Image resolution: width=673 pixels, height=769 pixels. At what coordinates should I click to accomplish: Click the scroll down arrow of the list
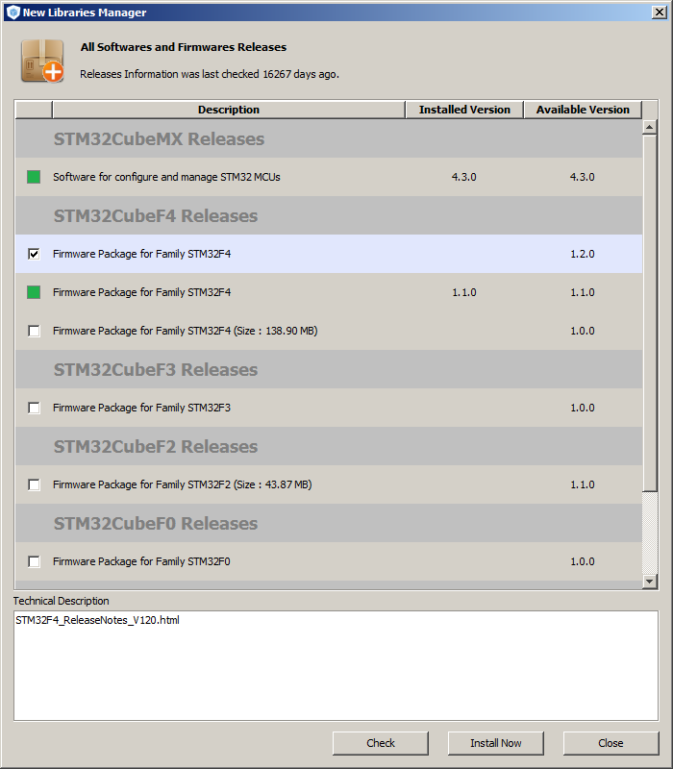pyautogui.click(x=650, y=581)
